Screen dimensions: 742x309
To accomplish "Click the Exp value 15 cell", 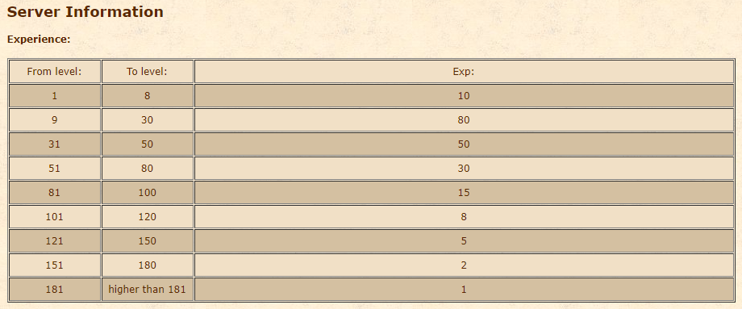I will 464,193.
